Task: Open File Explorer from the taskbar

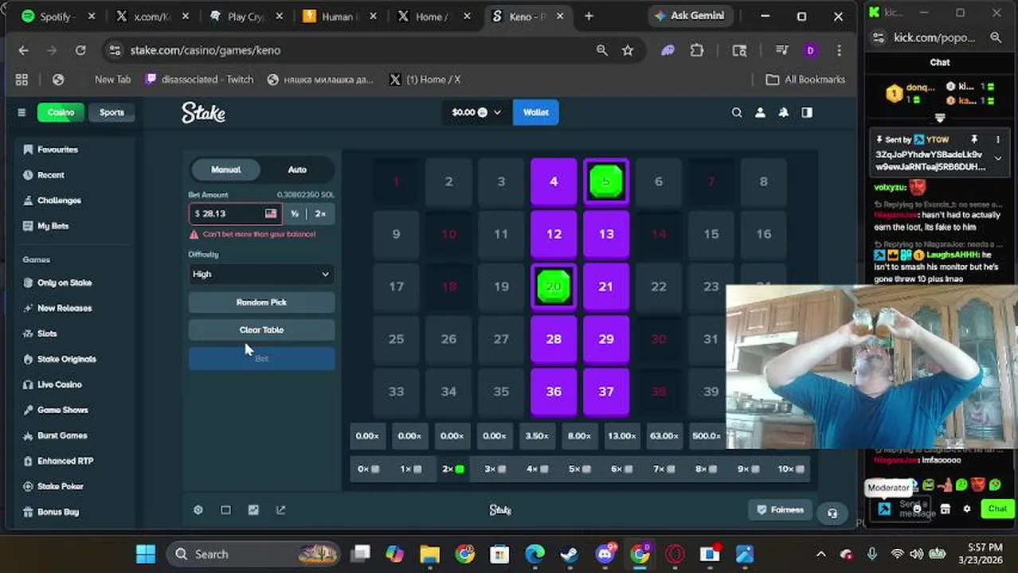Action: (429, 554)
